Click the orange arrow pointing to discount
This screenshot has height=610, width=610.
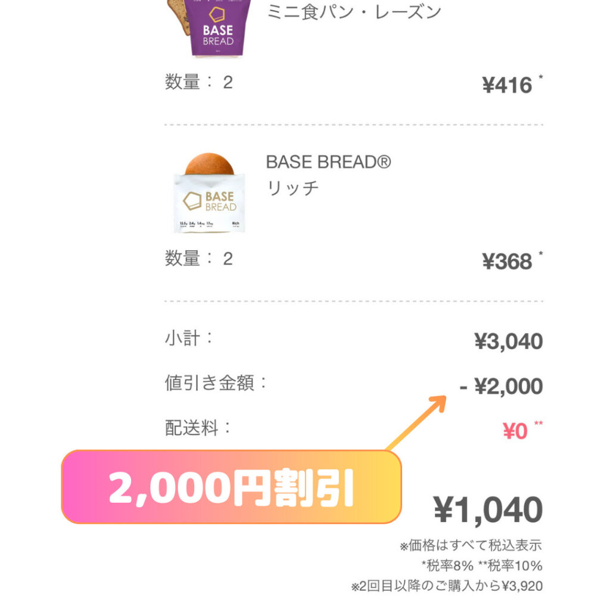(416, 422)
